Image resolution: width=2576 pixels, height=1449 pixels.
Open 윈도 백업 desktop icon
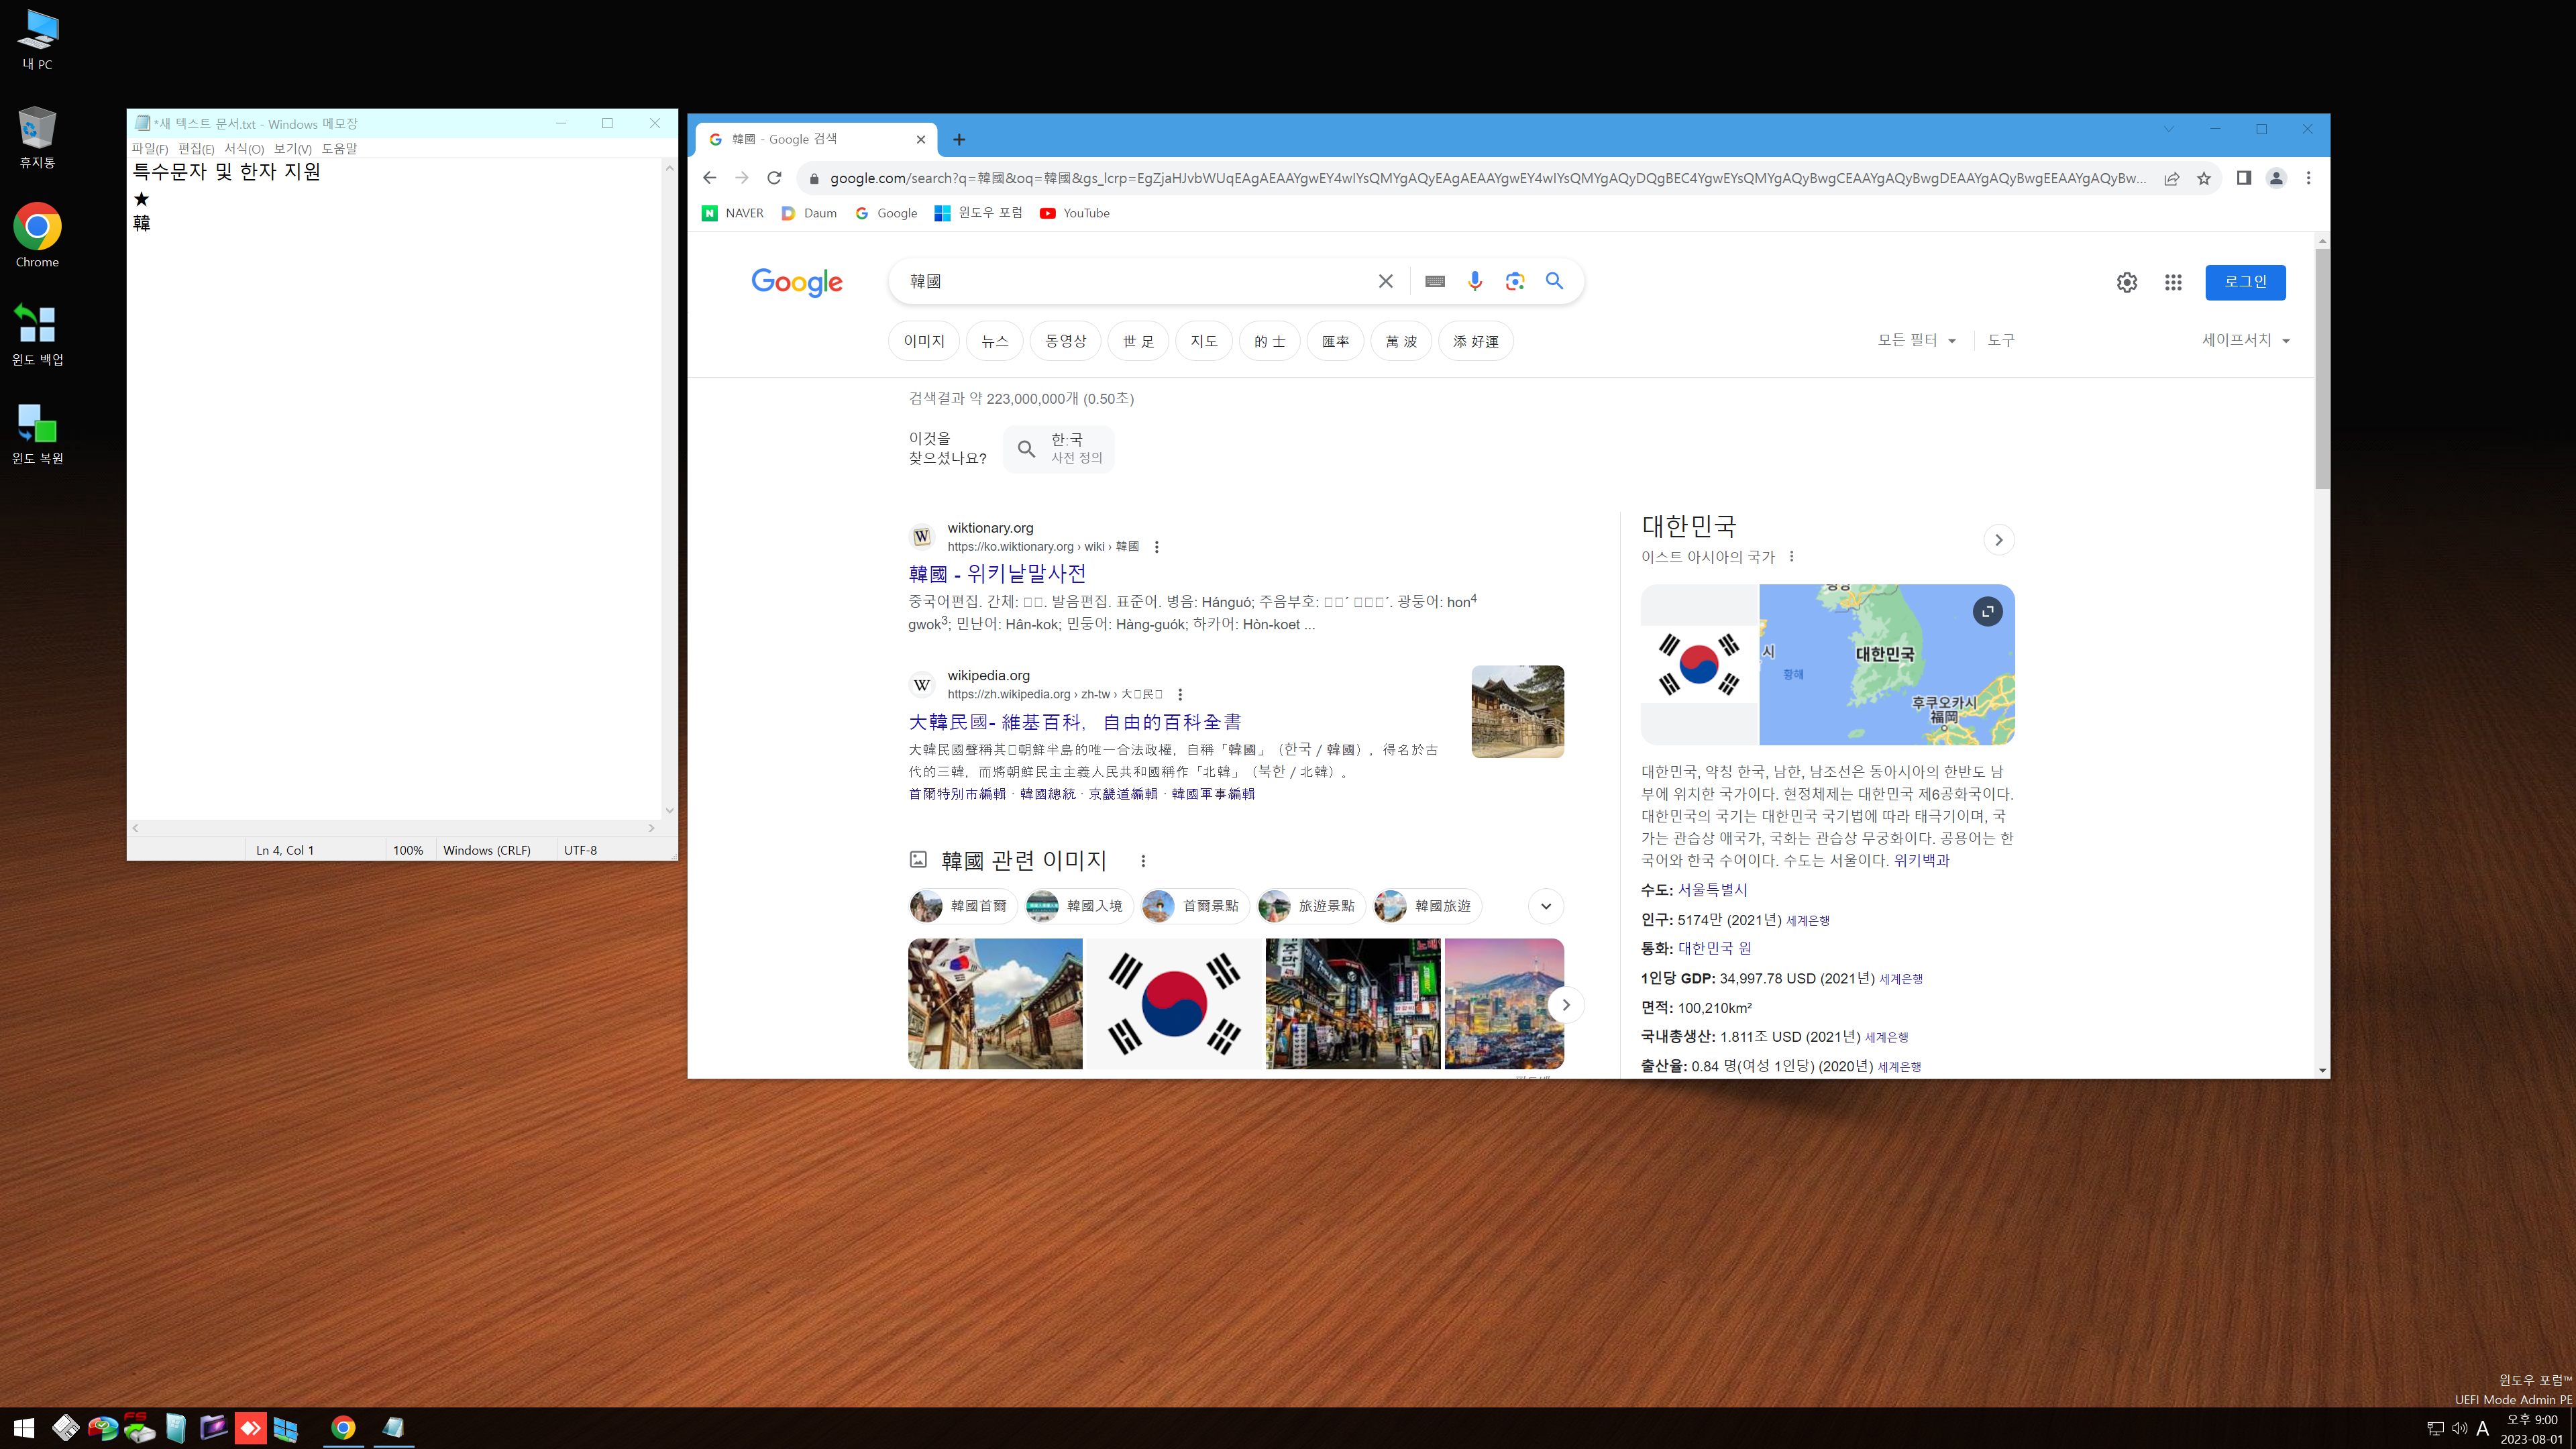pyautogui.click(x=37, y=334)
